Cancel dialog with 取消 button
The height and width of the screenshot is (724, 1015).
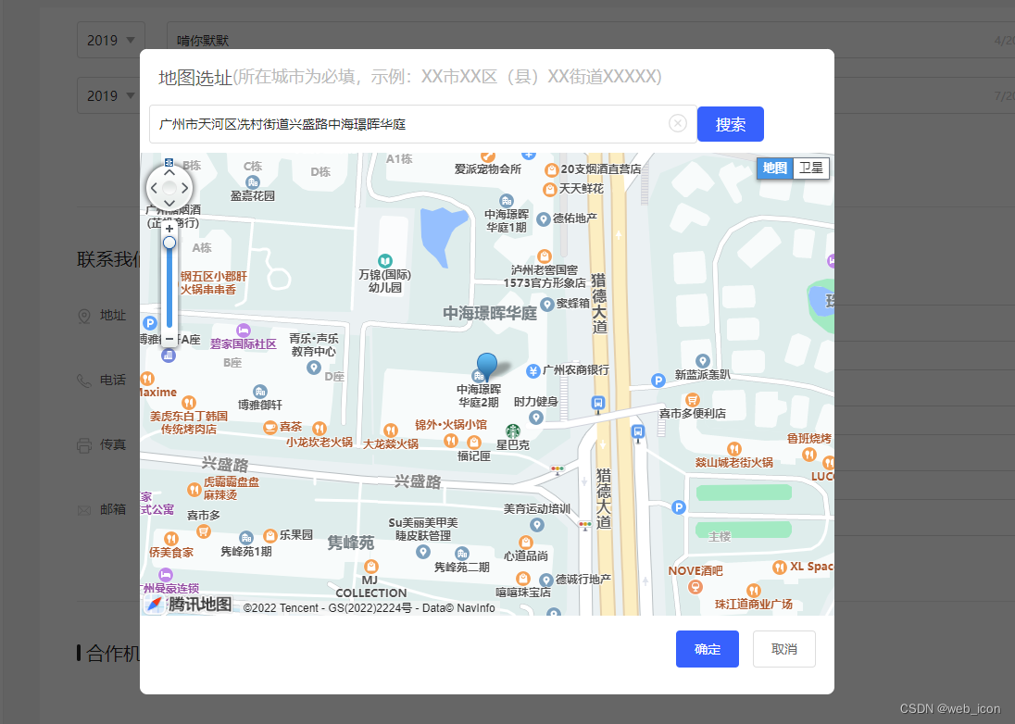coord(783,649)
